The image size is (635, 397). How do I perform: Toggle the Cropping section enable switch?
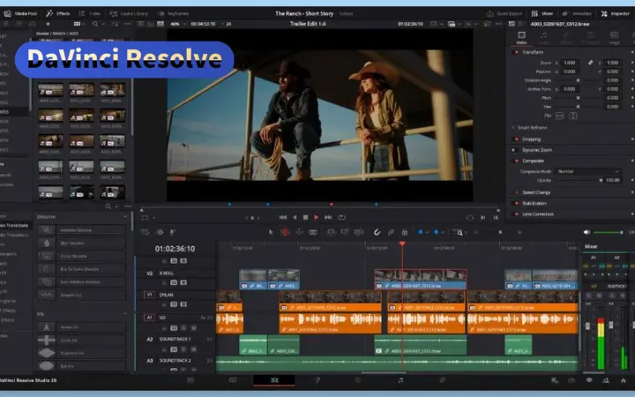[x=516, y=139]
